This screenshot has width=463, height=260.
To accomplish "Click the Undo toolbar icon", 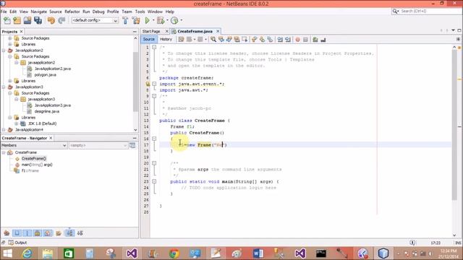I will tap(51, 20).
